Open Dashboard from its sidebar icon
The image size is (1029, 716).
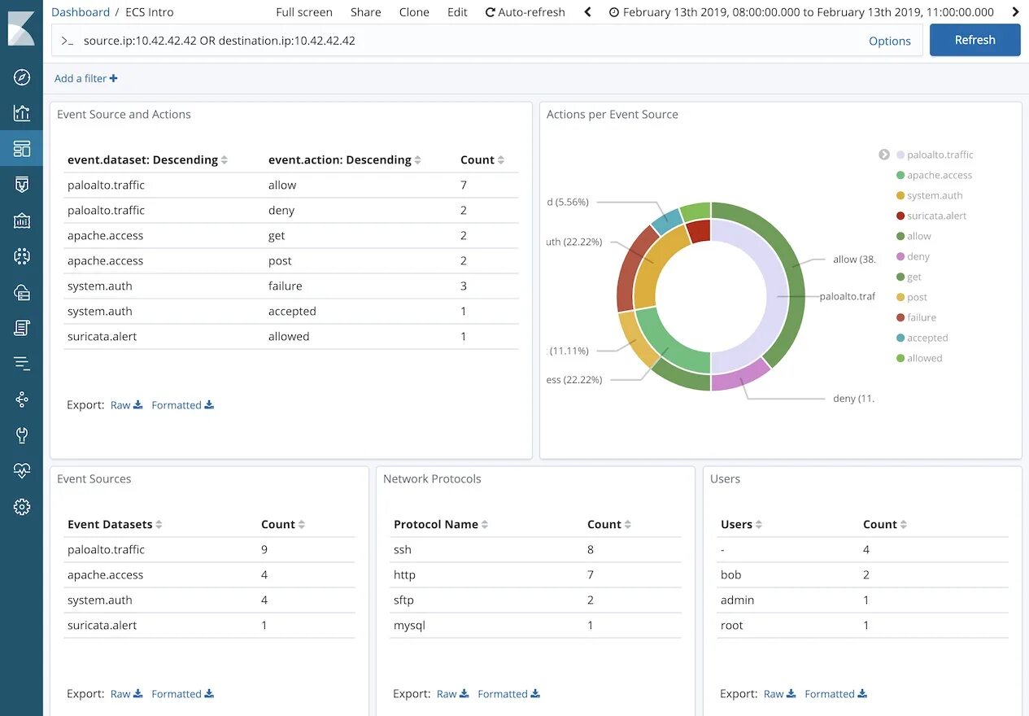click(22, 148)
